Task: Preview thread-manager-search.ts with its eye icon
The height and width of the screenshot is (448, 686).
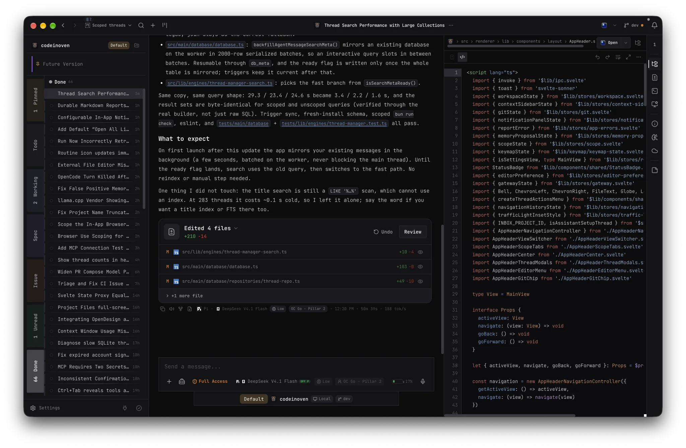Action: tap(420, 252)
